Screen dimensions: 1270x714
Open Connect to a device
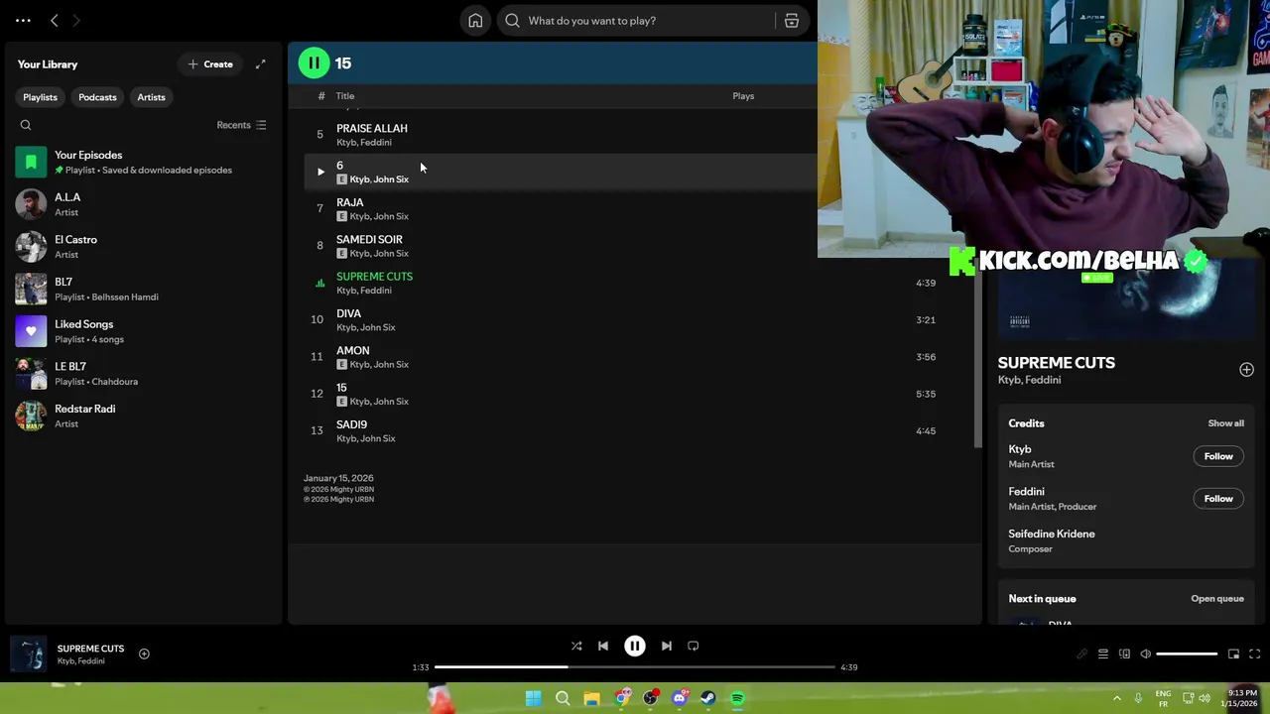1124,654
